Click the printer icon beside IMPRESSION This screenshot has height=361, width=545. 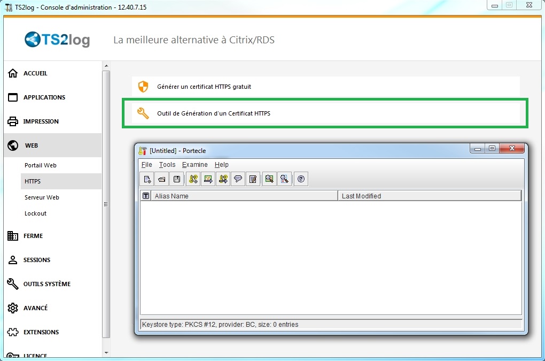(13, 121)
